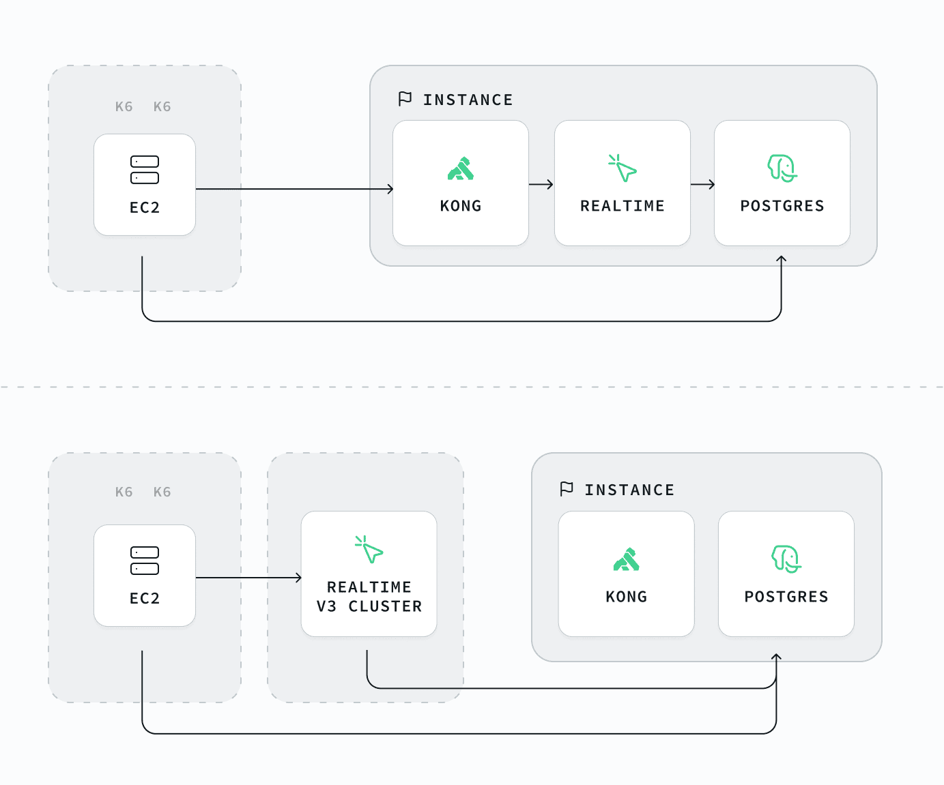
Task: Select the bottom INSTANCE heading text
Action: point(629,490)
